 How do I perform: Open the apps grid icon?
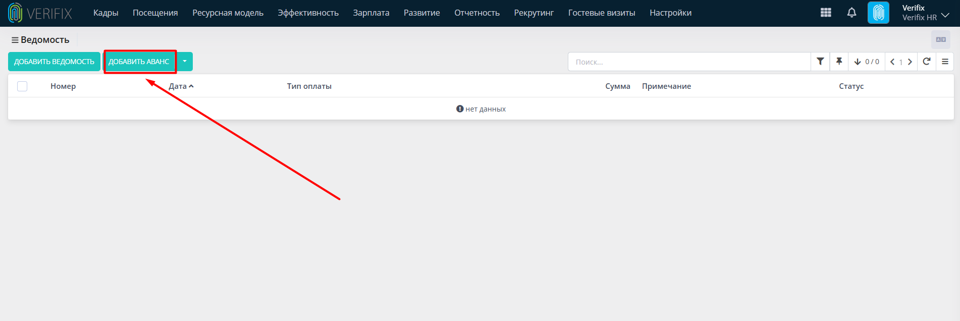tap(826, 13)
